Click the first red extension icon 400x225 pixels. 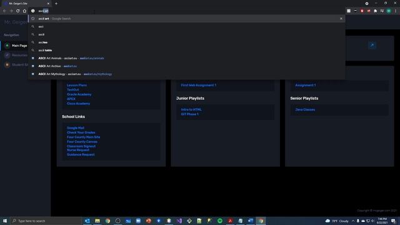[362, 11]
